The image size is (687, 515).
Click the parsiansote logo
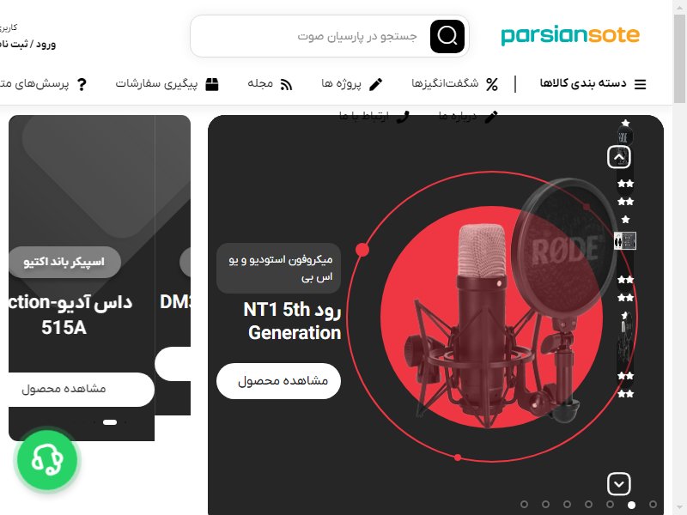pos(570,36)
